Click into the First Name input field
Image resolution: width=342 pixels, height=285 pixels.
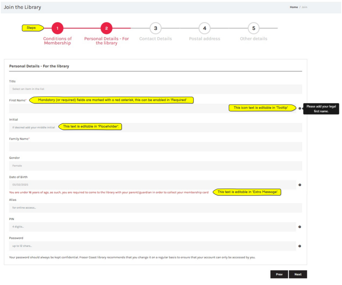[x=117, y=108]
